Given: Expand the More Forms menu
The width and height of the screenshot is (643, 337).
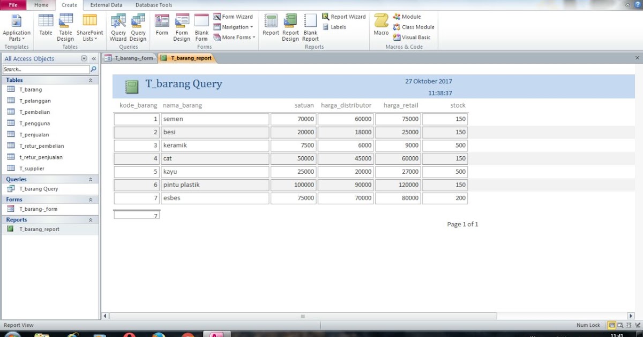Looking at the screenshot, I should (x=234, y=37).
